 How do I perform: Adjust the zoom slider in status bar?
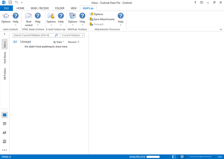[201, 157]
